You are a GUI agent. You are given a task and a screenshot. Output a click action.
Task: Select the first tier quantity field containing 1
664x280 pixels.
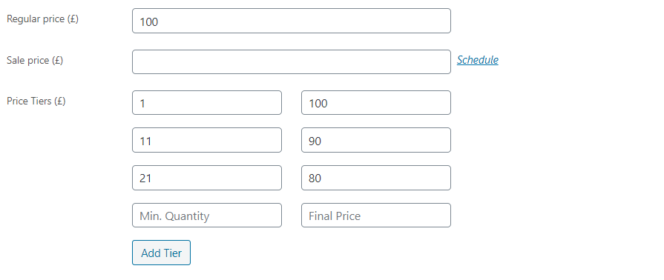(x=207, y=102)
